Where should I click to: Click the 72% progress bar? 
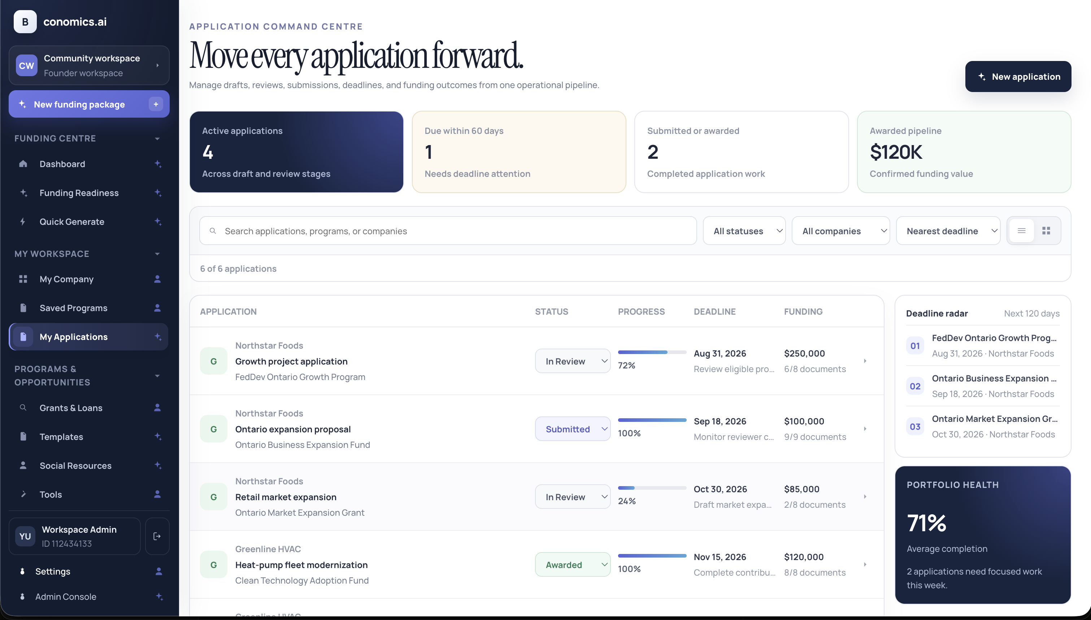pos(652,353)
